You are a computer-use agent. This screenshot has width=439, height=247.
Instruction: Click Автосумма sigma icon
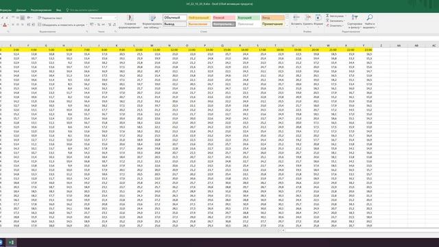click(327, 16)
